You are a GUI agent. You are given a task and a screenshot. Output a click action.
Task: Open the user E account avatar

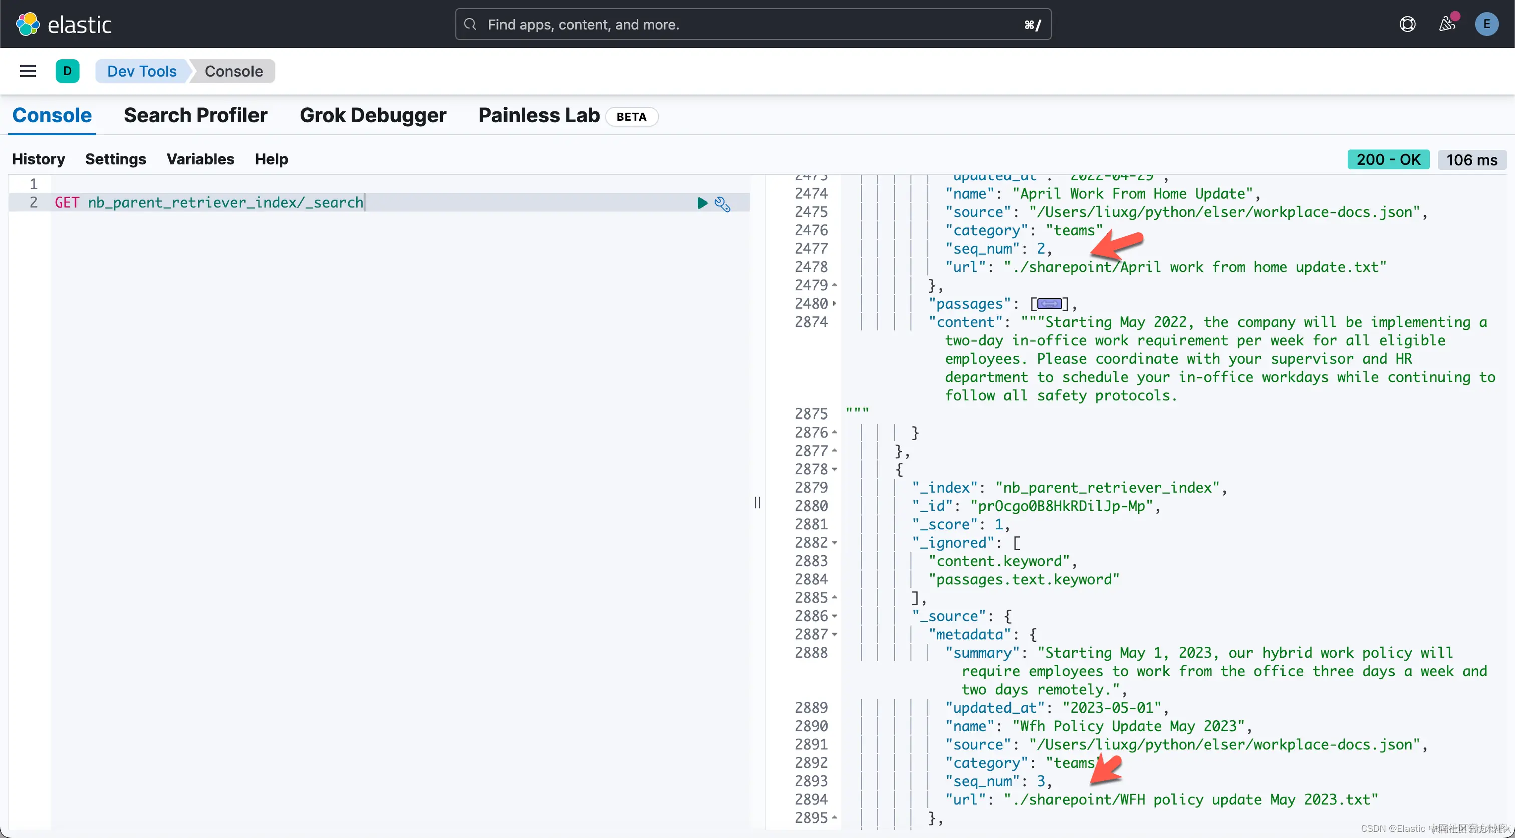coord(1487,24)
